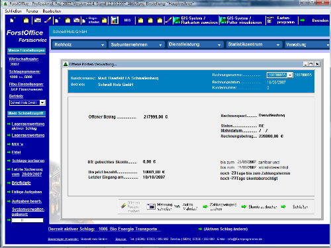Open the Briefköpfe link

(x=21, y=183)
